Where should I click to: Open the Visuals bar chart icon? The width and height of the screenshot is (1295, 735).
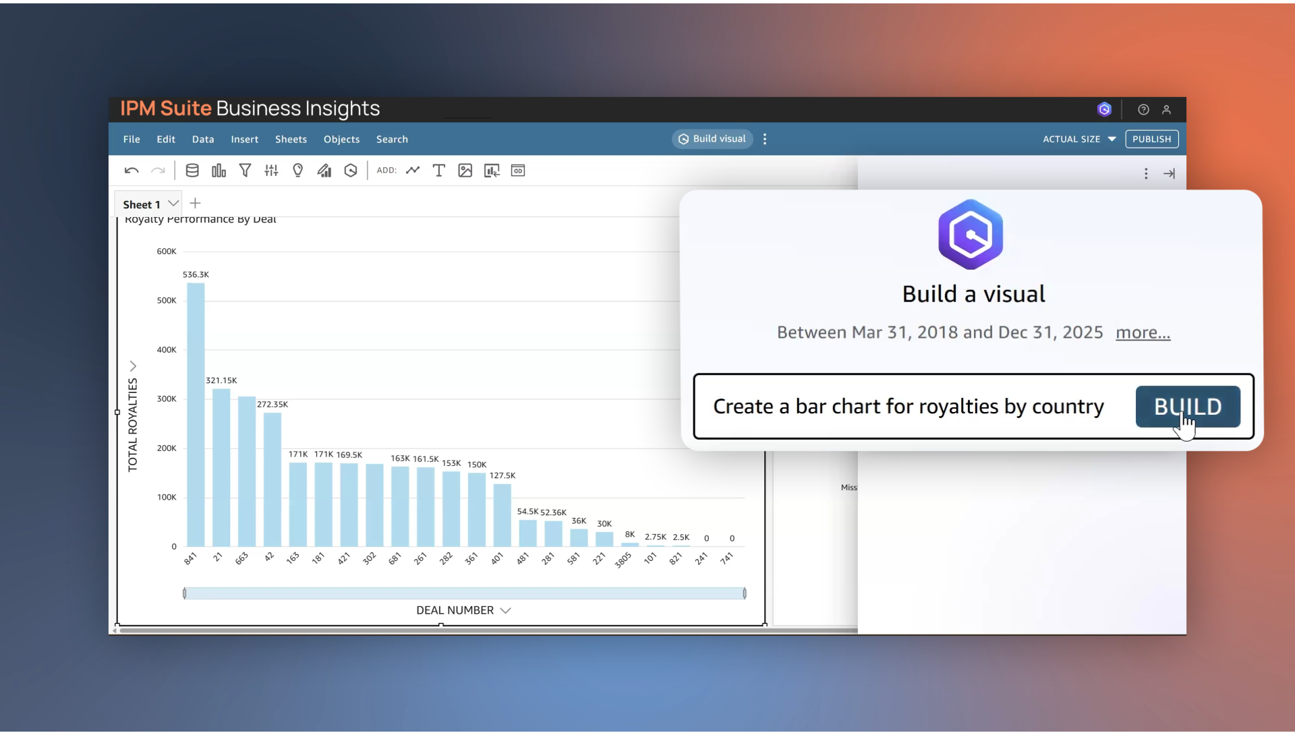[219, 170]
